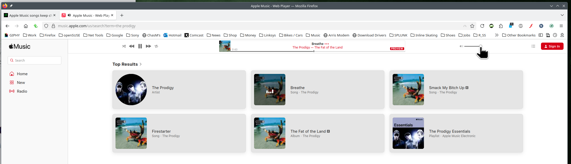
Task: Open Firefox home page
Action: tap(26, 26)
